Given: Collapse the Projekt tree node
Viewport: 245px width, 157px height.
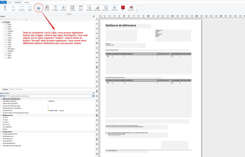Looking at the screenshot, I should point(1,22).
